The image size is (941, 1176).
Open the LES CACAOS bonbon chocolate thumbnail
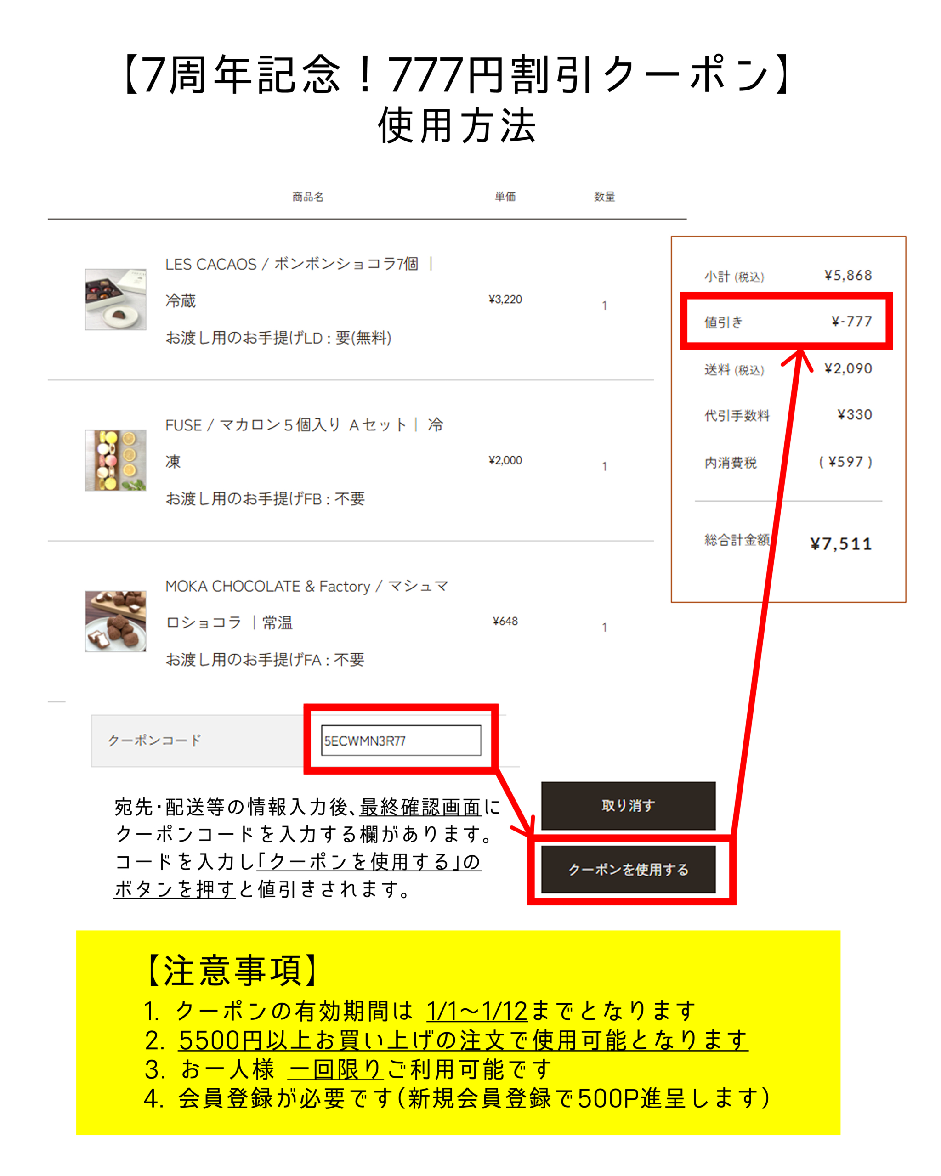coord(116,299)
